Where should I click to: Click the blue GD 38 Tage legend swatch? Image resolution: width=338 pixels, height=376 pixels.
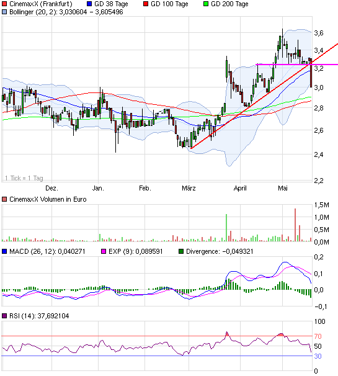tap(89, 4)
